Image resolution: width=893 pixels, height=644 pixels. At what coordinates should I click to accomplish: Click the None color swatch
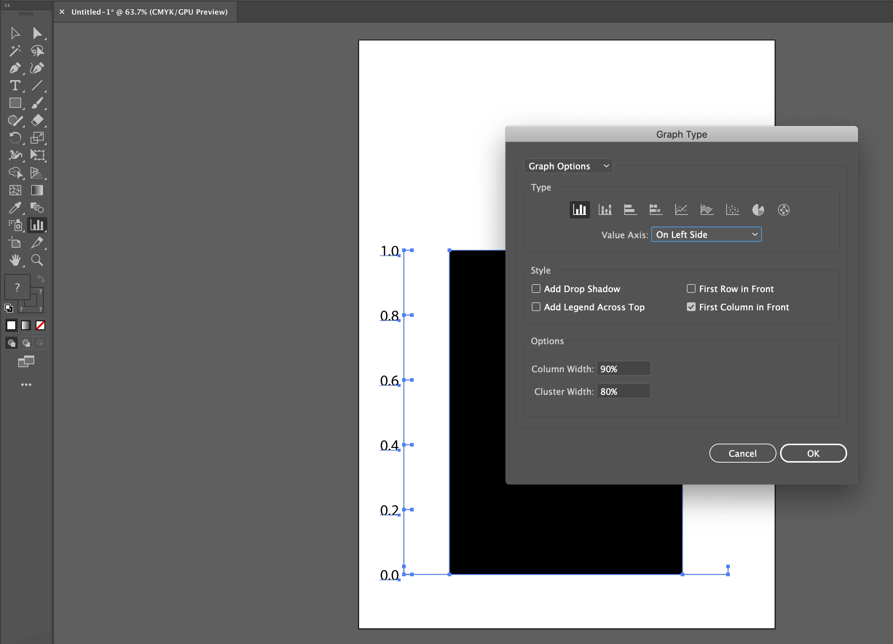(40, 325)
